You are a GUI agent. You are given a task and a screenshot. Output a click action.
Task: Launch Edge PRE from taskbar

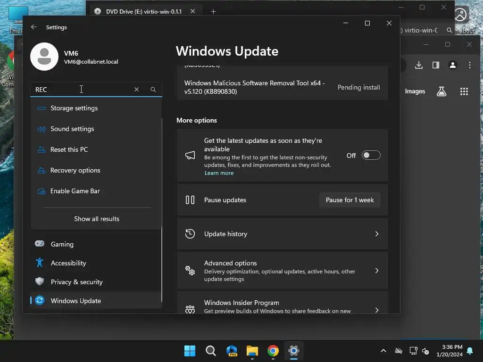[x=231, y=351]
